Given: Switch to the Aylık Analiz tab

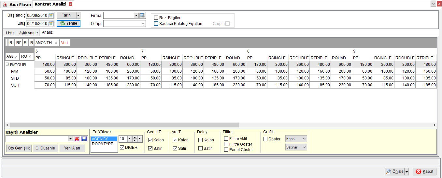Looking at the screenshot, I should [x=28, y=33].
